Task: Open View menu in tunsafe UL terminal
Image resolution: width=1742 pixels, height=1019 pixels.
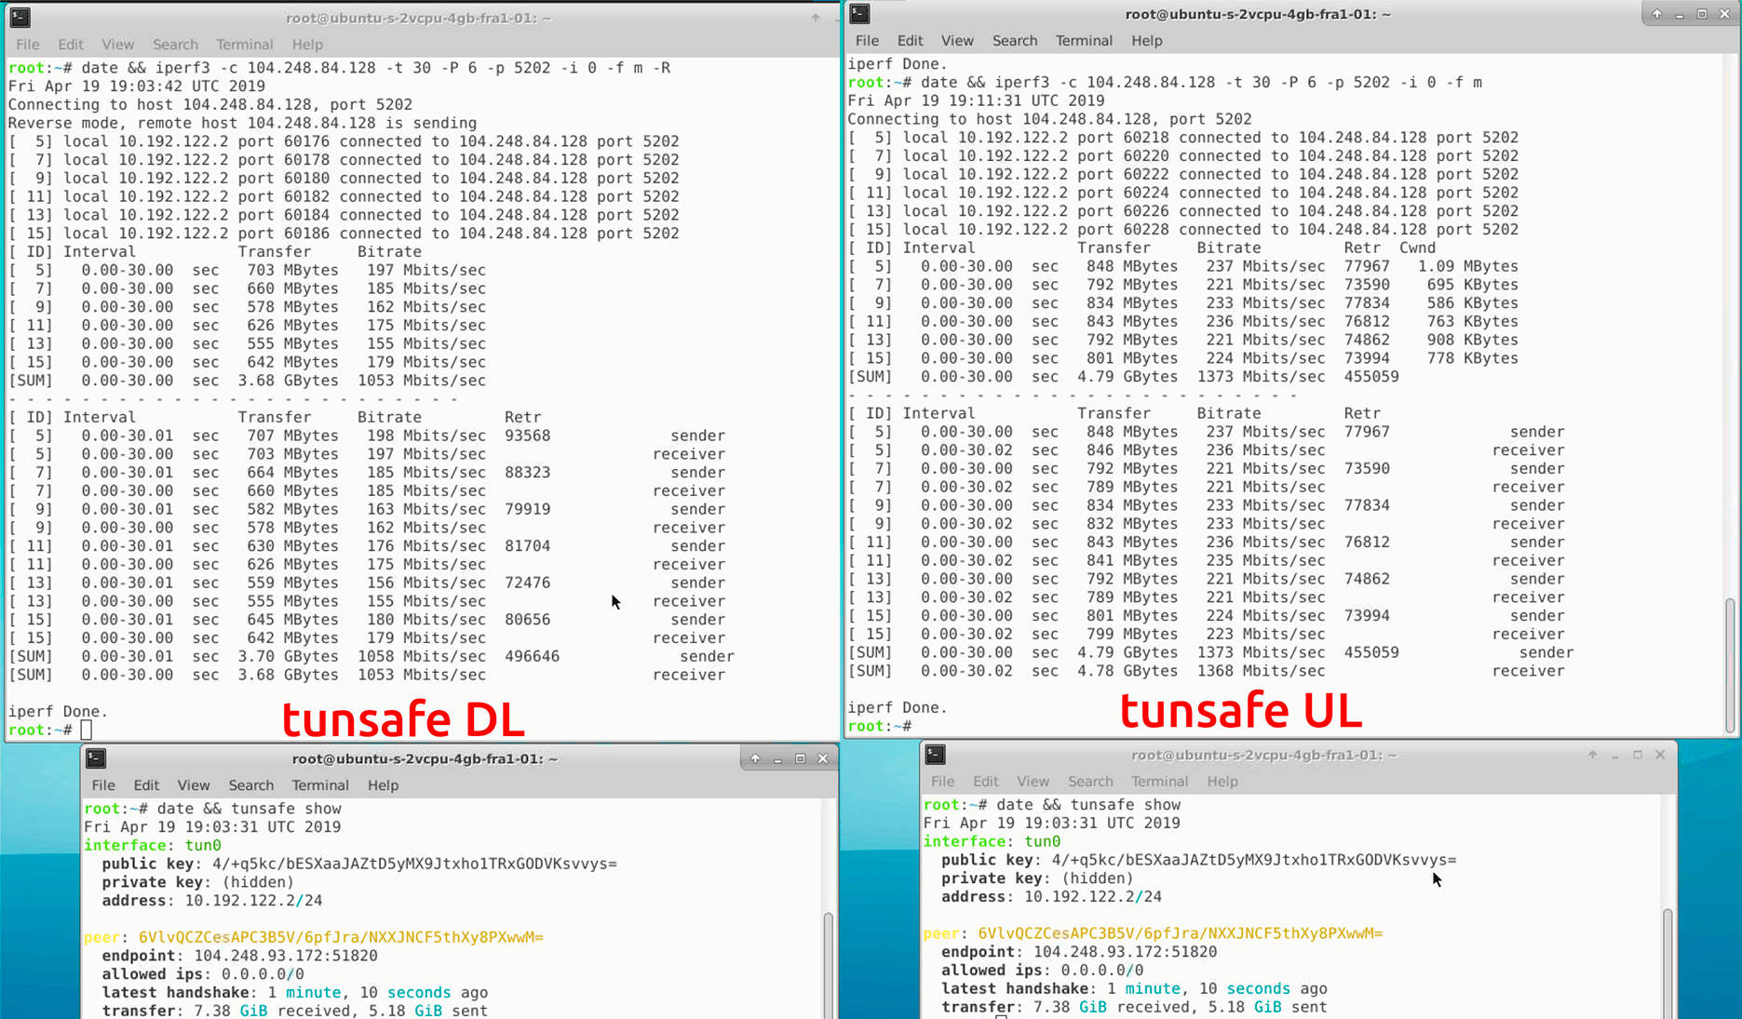Action: point(957,40)
